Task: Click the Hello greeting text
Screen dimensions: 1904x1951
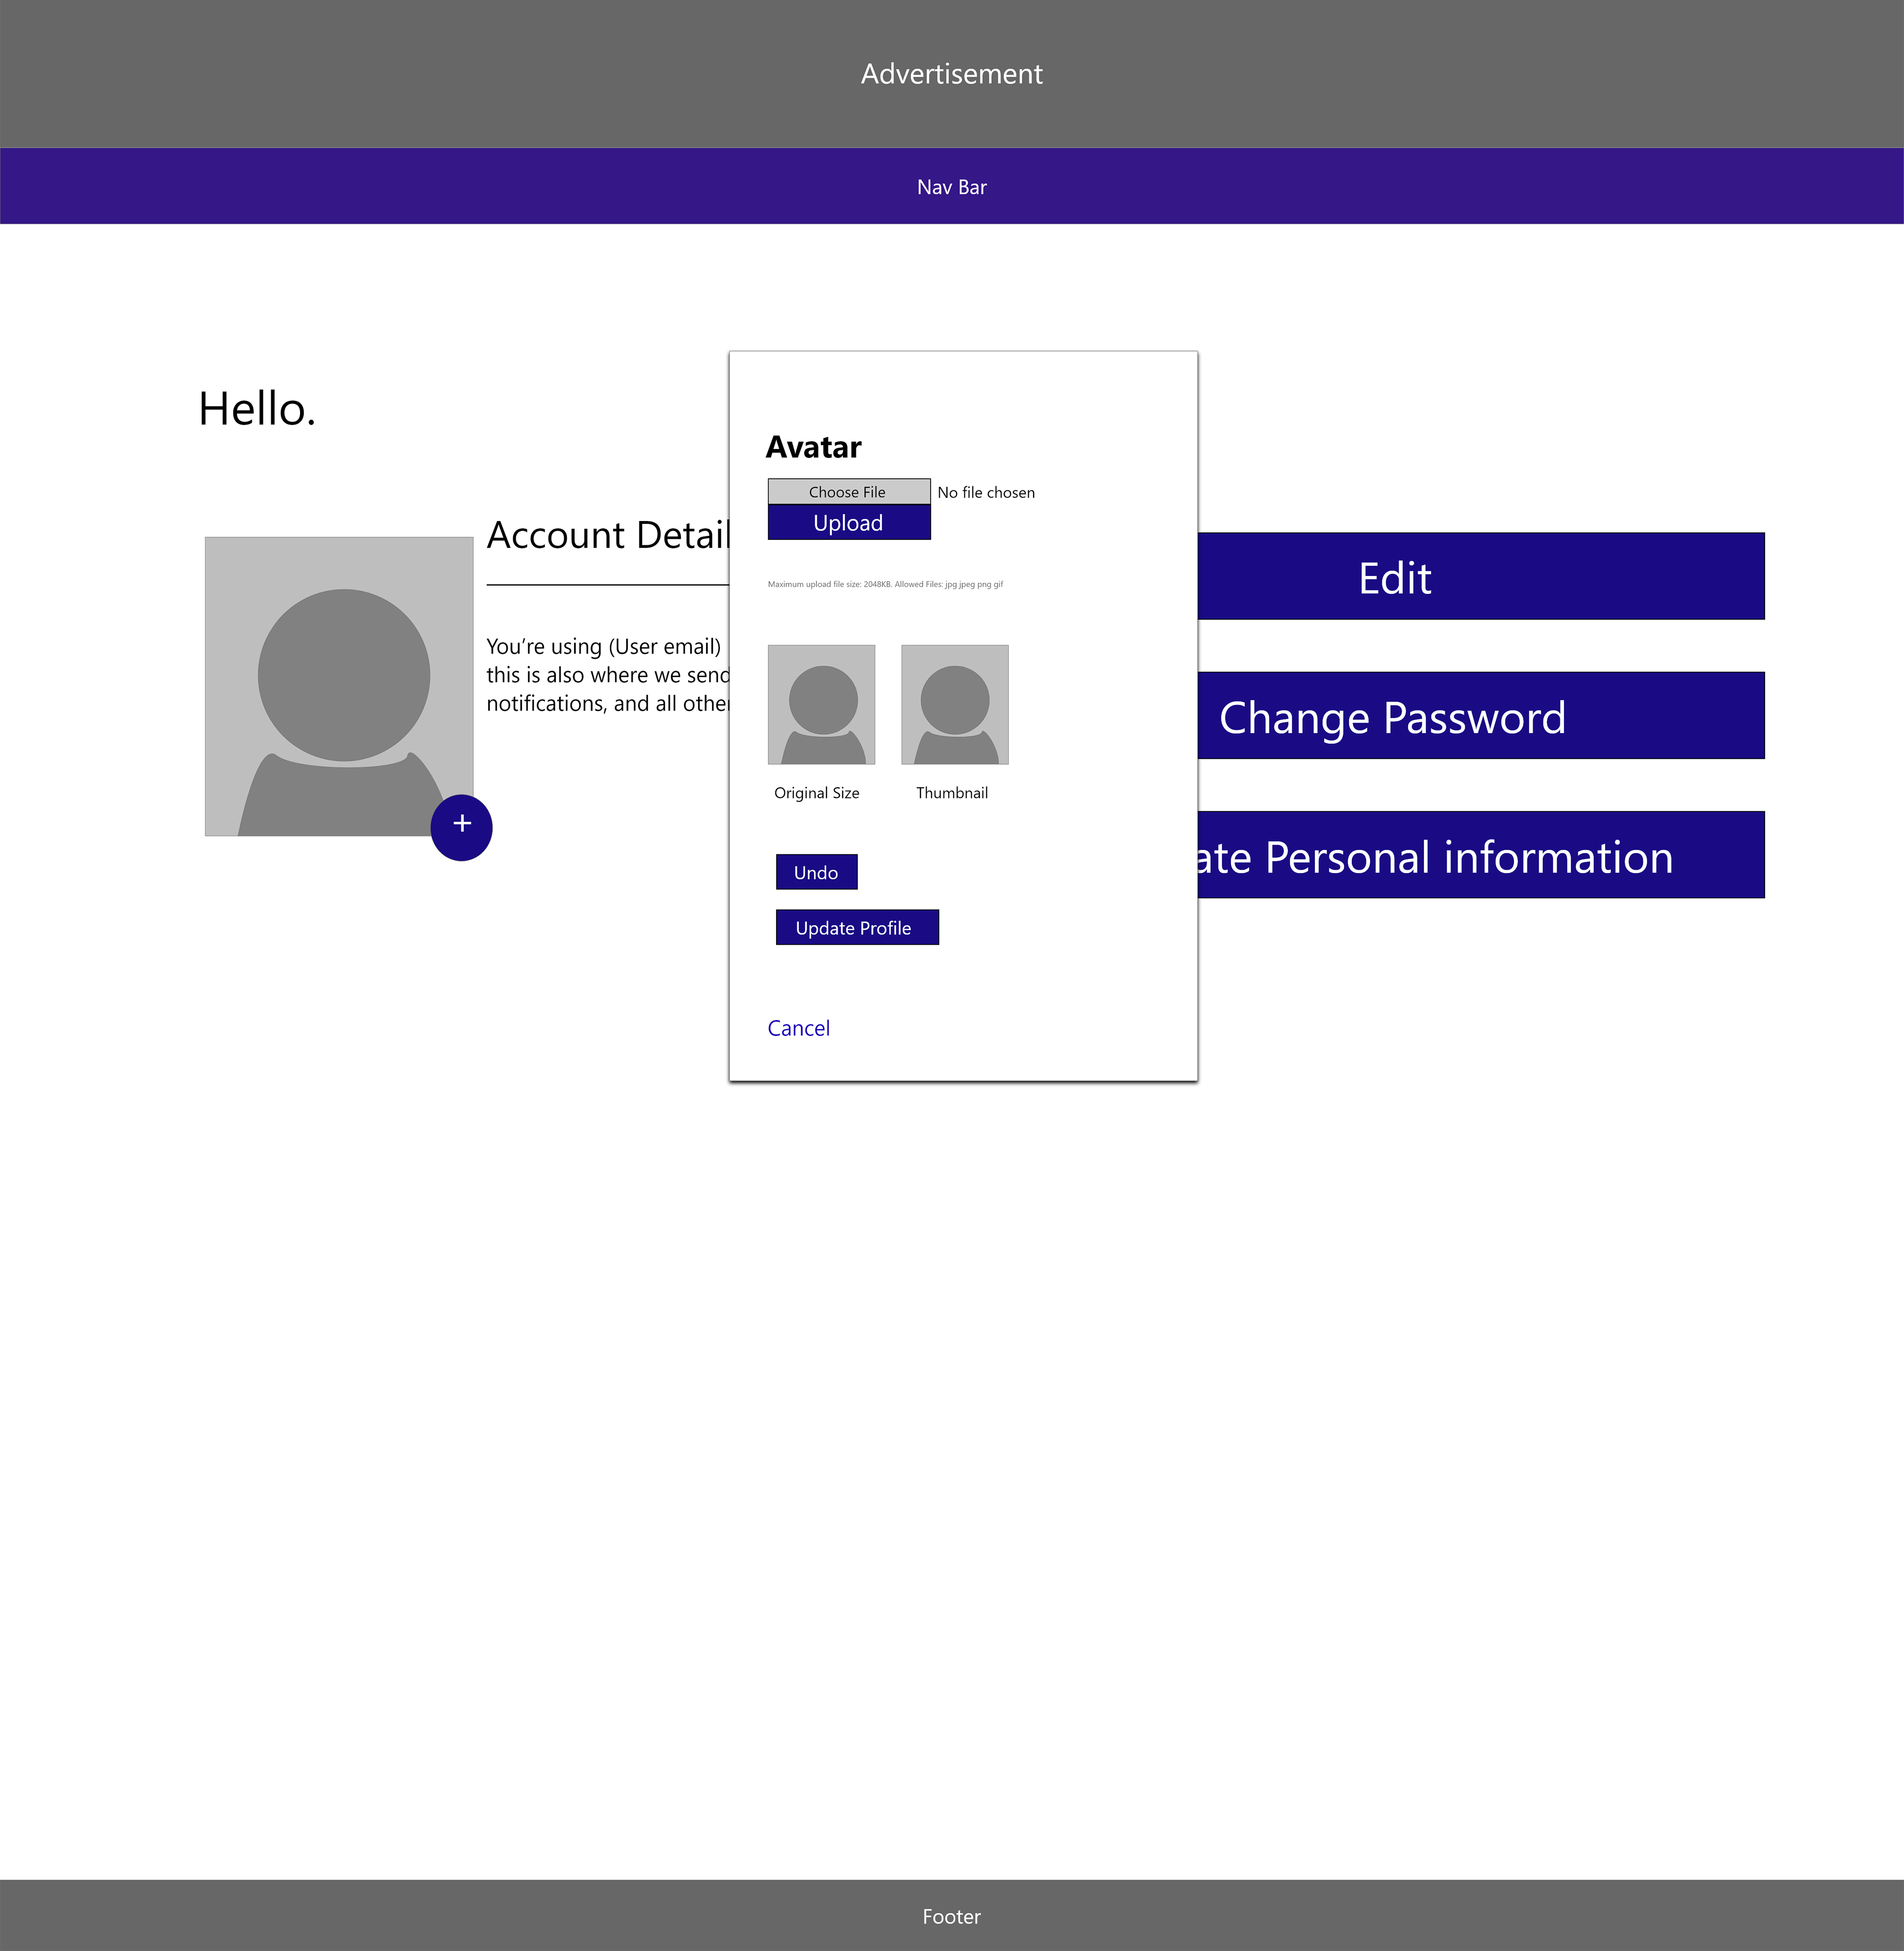Action: (257, 410)
